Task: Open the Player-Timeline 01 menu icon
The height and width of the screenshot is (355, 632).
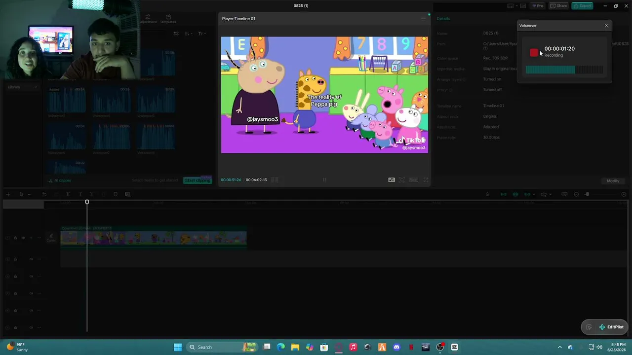Action: point(423,19)
